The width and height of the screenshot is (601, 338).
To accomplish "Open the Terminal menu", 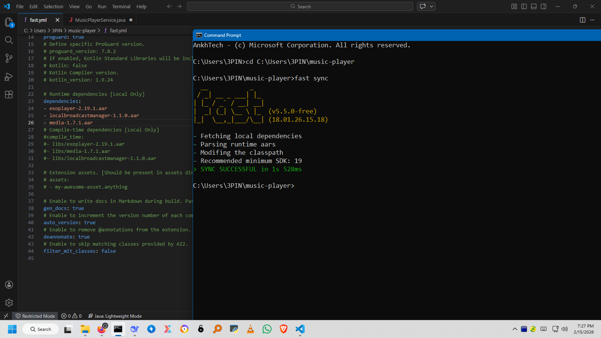I will tap(121, 6).
